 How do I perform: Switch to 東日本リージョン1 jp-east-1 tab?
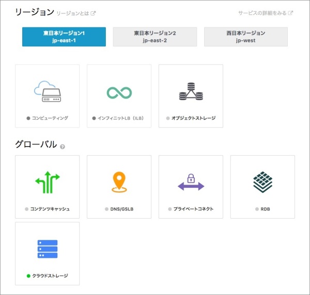[x=64, y=37]
